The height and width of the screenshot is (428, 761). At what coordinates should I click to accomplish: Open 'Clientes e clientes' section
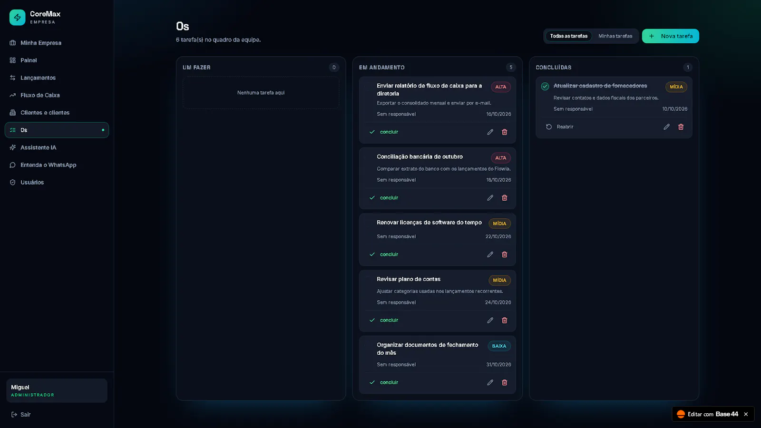pos(57,113)
